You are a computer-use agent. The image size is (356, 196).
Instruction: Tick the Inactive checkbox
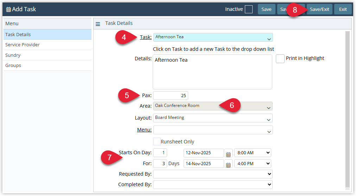coord(249,9)
